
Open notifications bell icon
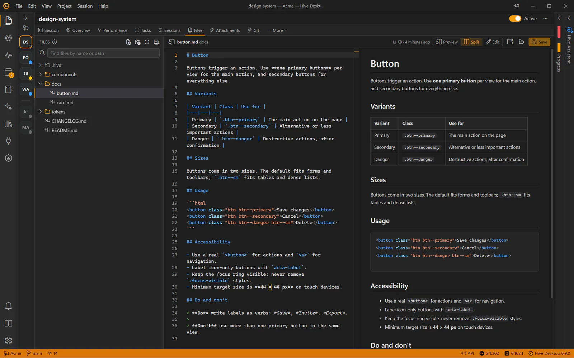point(8,306)
